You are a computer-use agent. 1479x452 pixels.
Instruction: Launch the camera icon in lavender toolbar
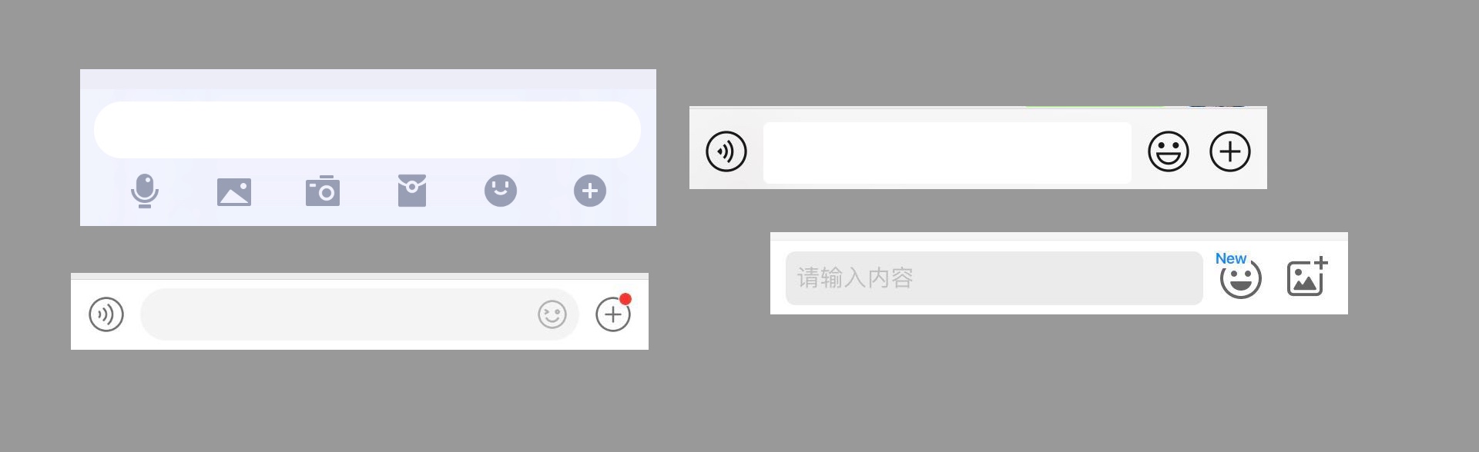tap(323, 191)
